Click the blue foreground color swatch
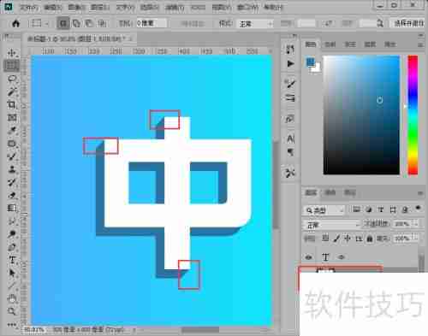Viewport: 428px width, 336px height. click(x=311, y=62)
